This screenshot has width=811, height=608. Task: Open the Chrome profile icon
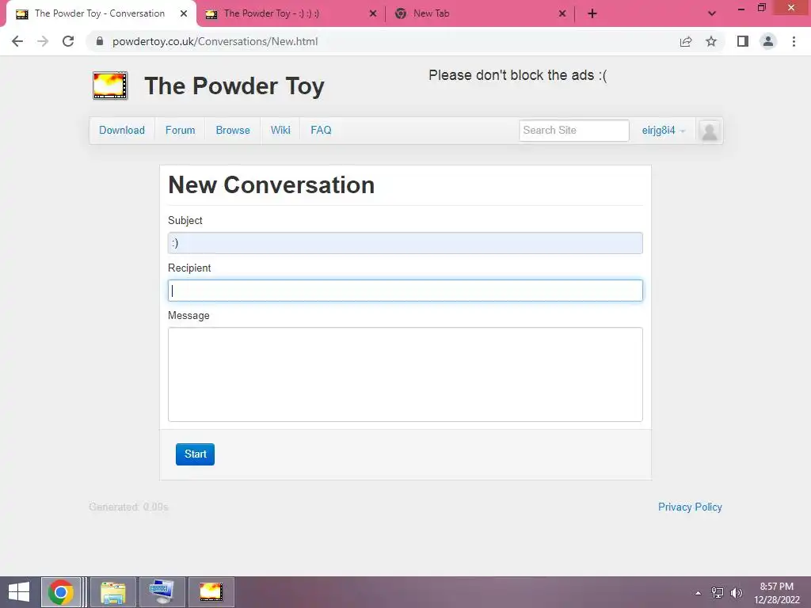coord(768,41)
